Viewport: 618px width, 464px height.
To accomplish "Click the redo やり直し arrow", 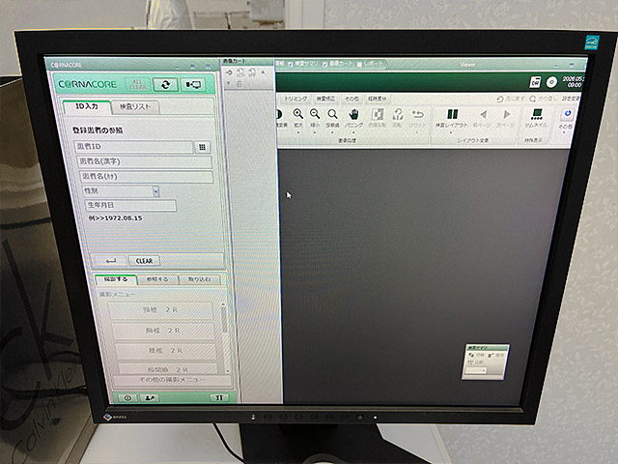I will [x=533, y=99].
